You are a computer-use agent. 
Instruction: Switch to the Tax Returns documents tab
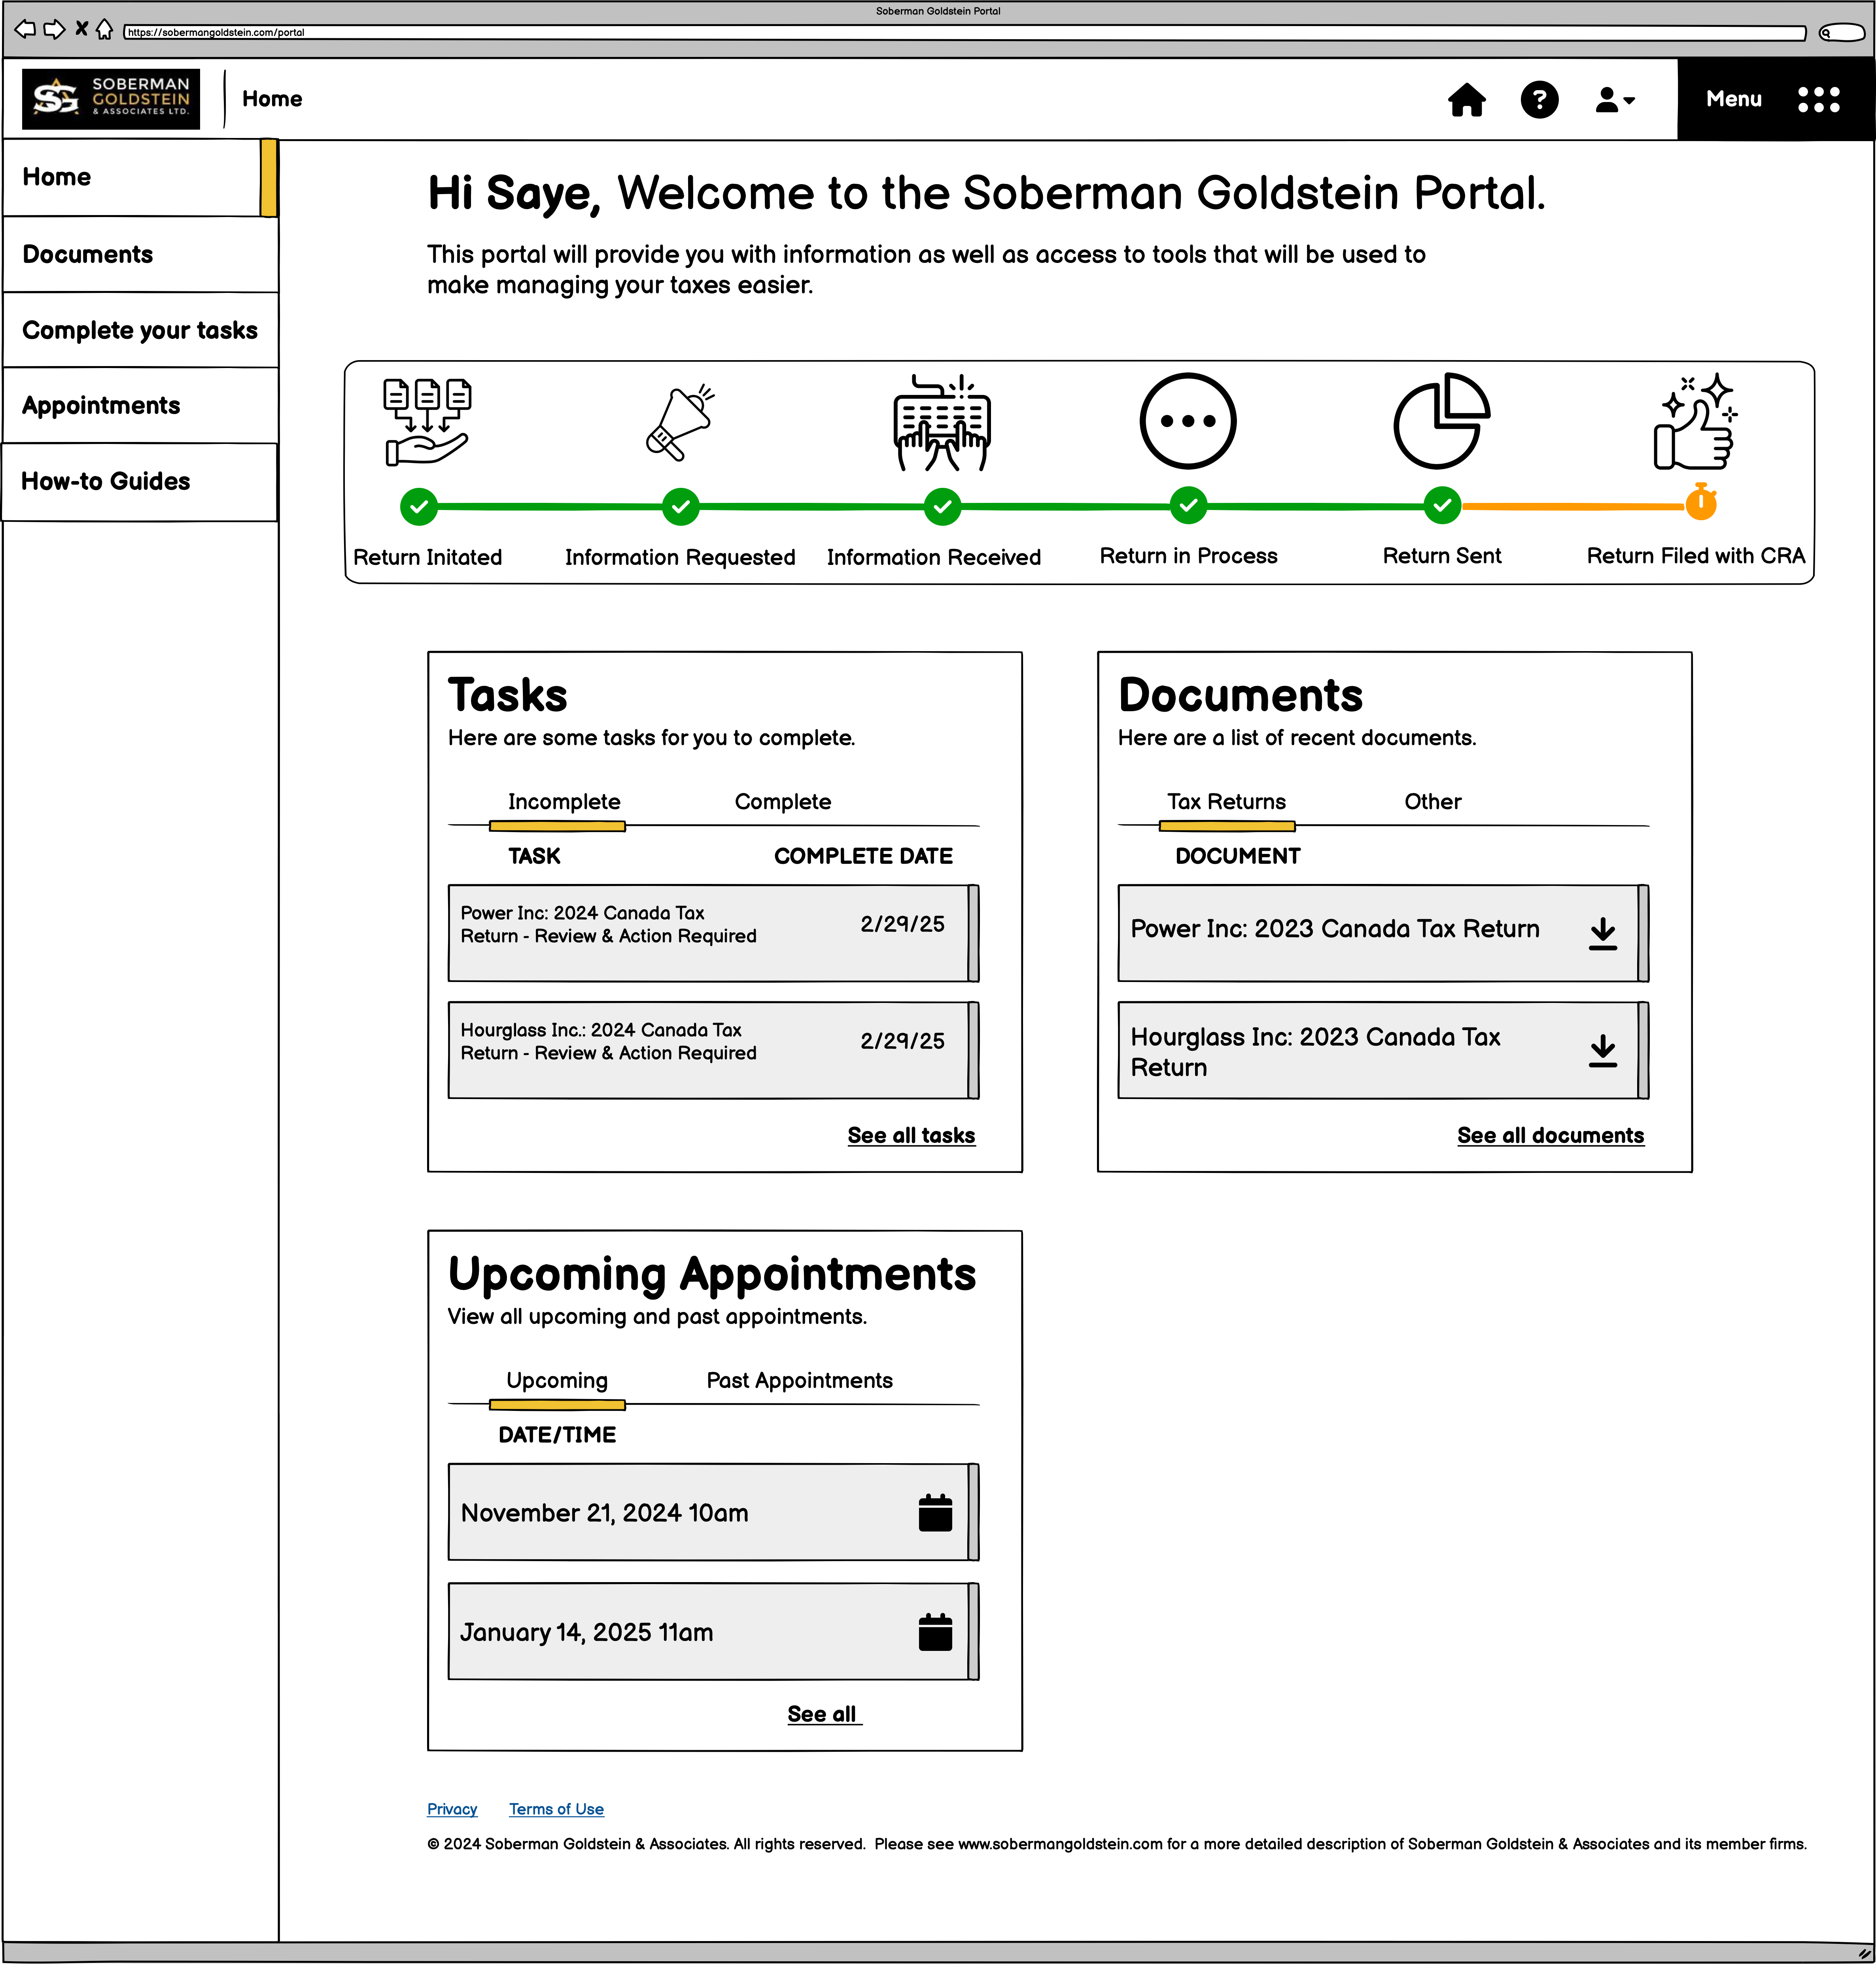1227,802
